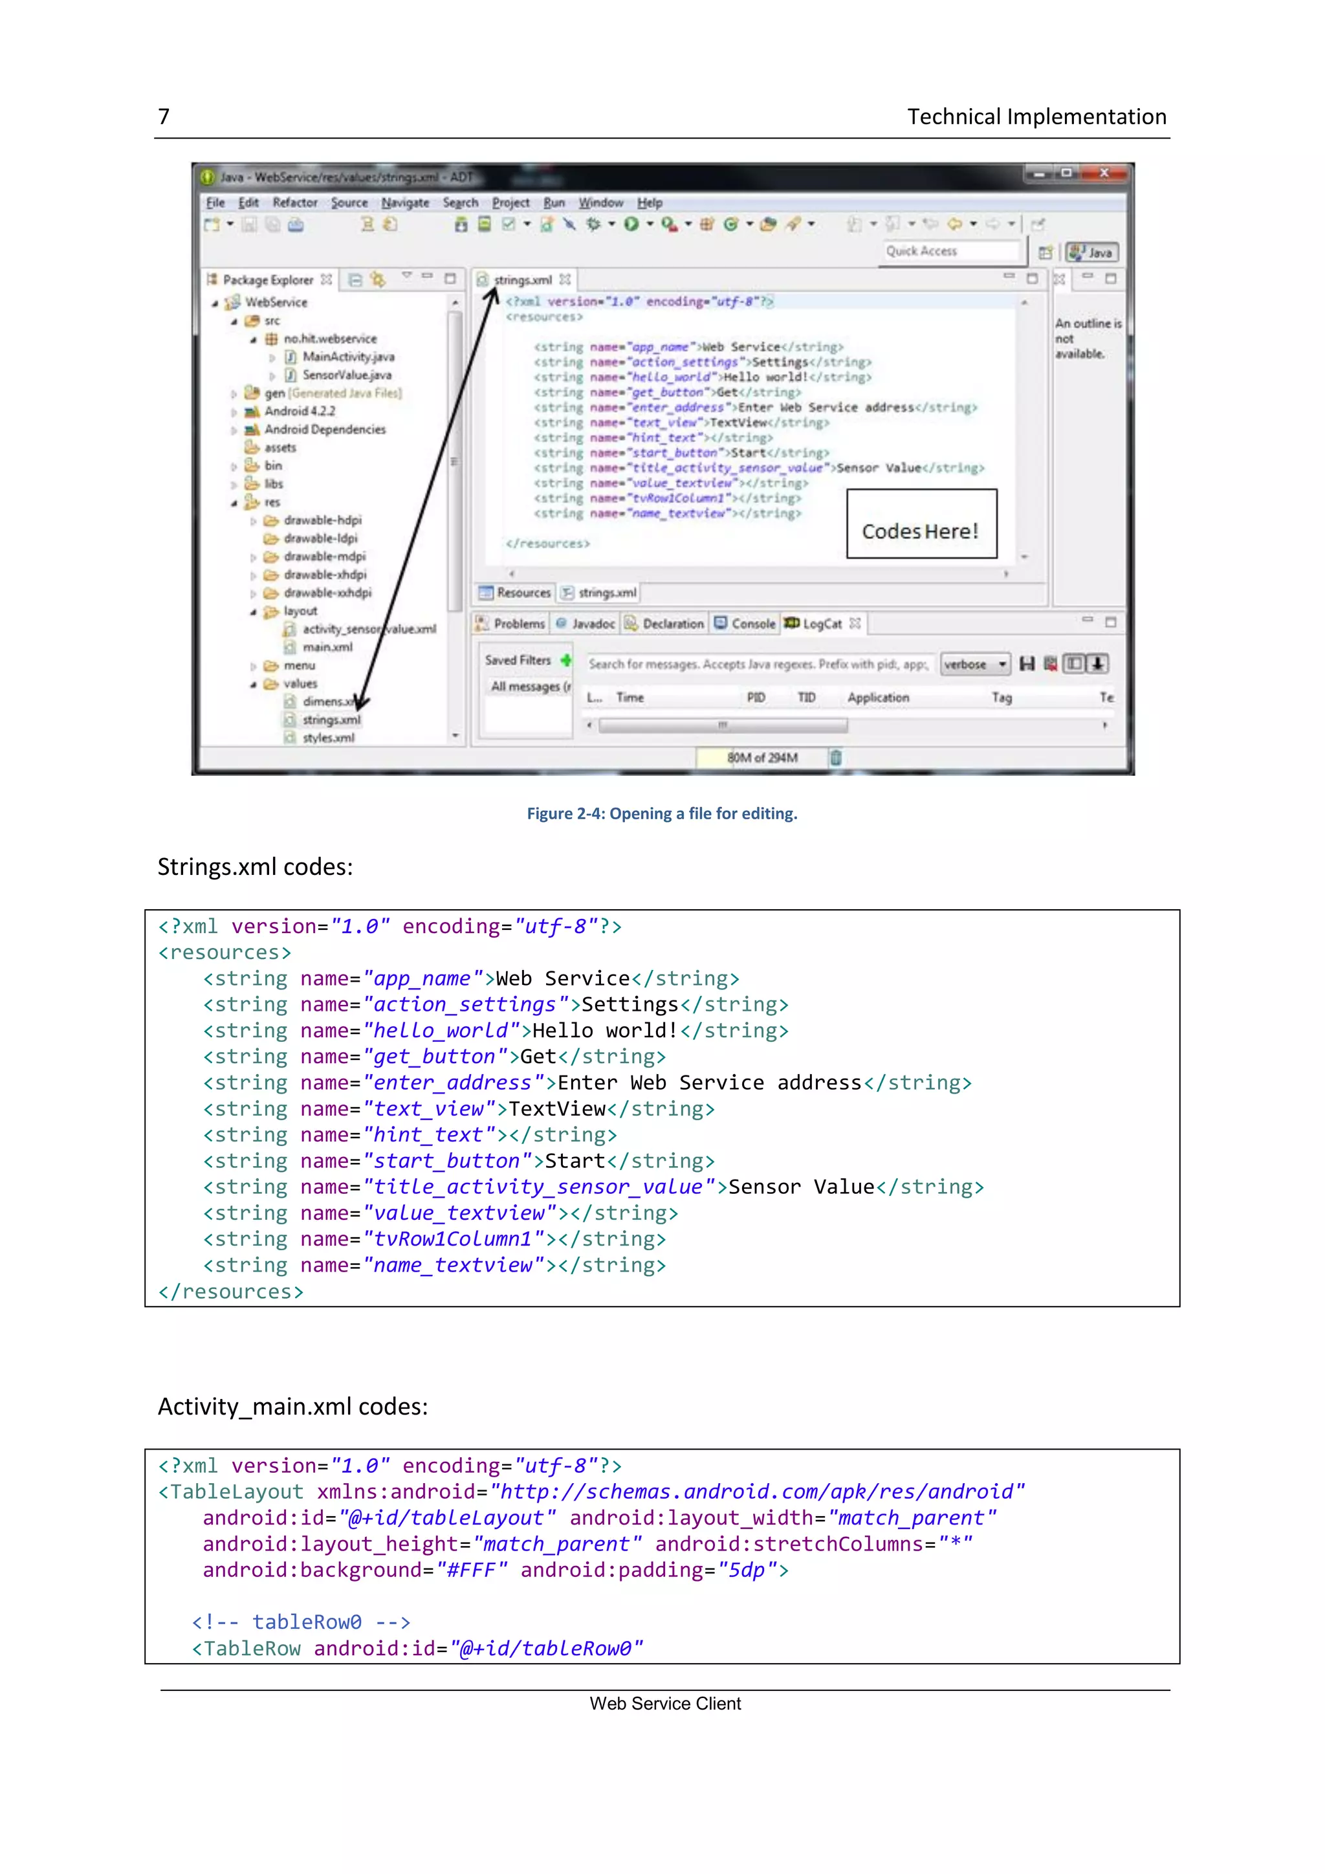Click the Run garbage collector trash icon

coord(835,758)
